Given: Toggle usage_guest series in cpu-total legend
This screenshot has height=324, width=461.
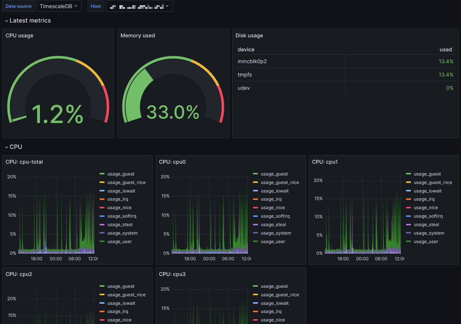Looking at the screenshot, I should 121,174.
